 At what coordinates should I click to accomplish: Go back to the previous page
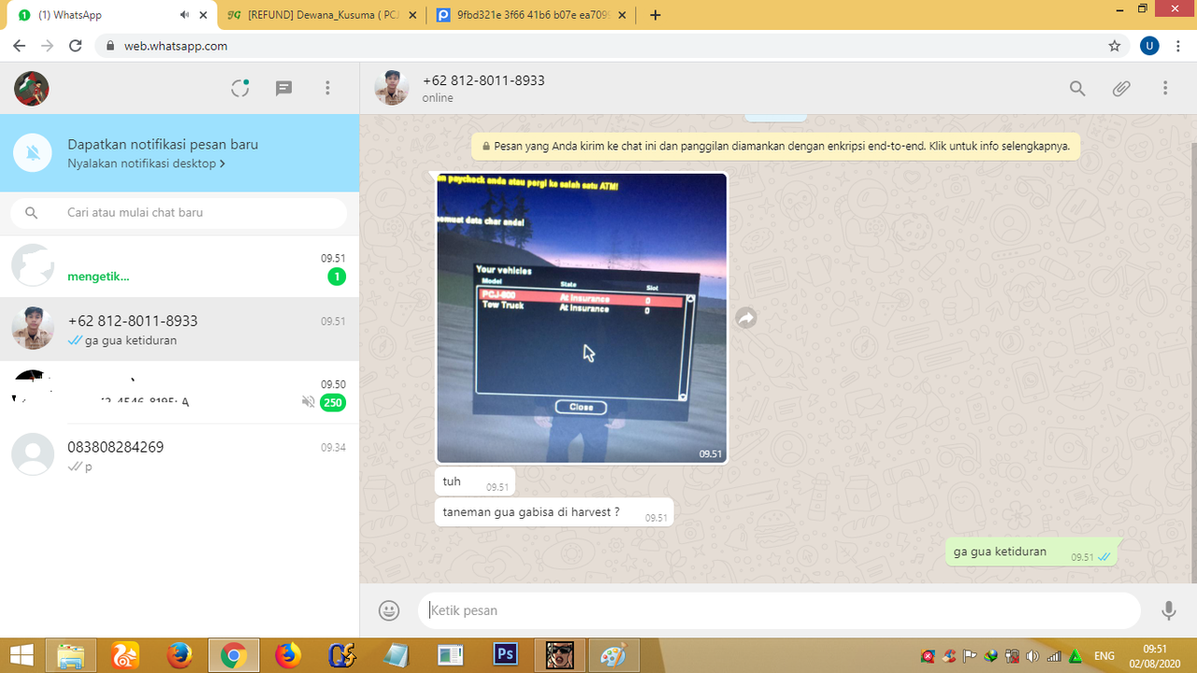[20, 46]
